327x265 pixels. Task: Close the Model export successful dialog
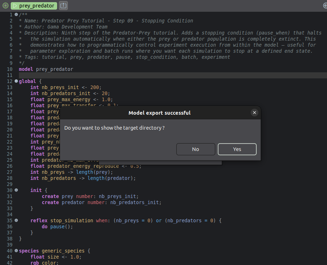coord(254,113)
